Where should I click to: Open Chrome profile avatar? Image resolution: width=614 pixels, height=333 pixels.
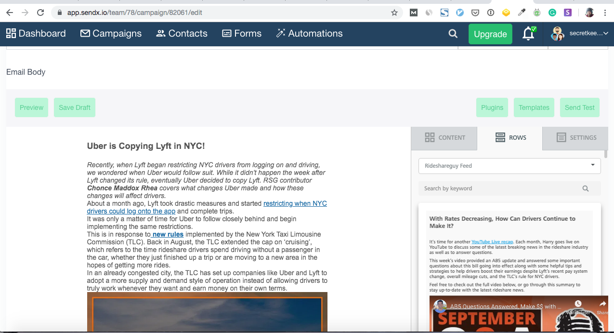[589, 13]
